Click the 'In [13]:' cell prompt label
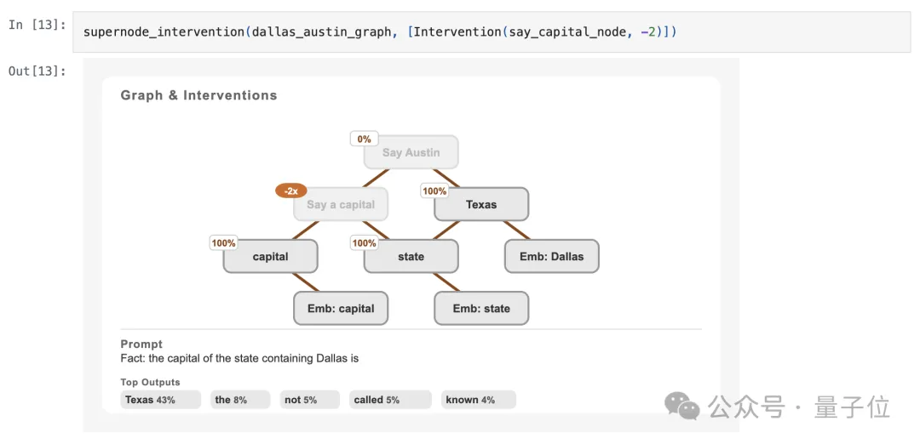 [x=36, y=25]
